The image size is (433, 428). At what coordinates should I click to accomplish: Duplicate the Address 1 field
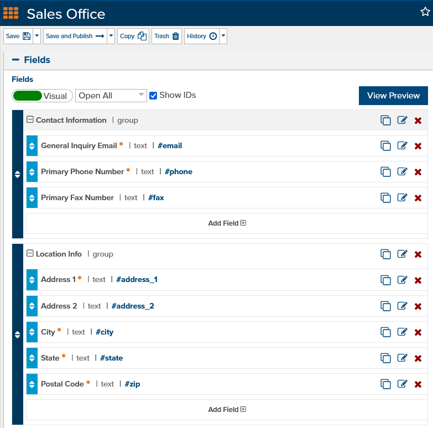coord(385,280)
